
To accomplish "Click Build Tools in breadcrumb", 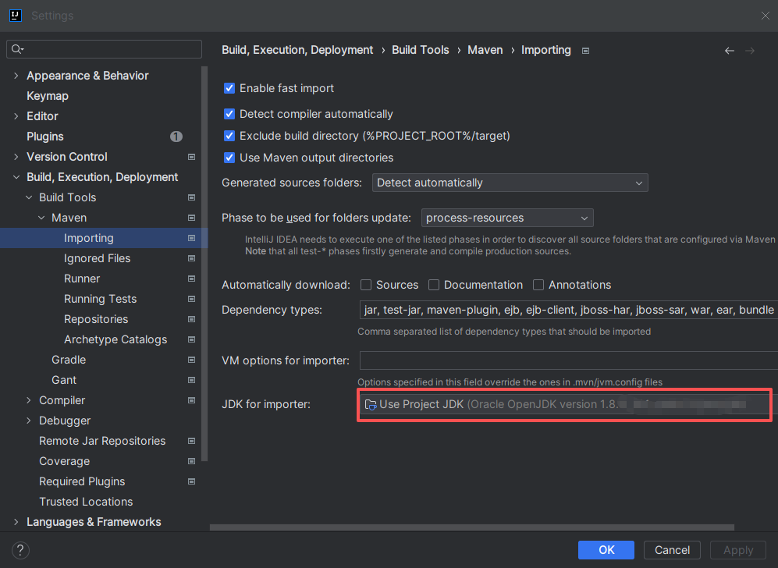I will pos(421,50).
